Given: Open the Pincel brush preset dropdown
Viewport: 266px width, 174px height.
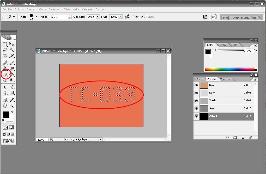Looking at the screenshot, I should pyautogui.click(x=36, y=17).
